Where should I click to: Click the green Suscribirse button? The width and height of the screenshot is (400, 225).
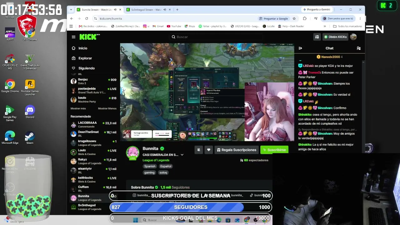coord(274,150)
